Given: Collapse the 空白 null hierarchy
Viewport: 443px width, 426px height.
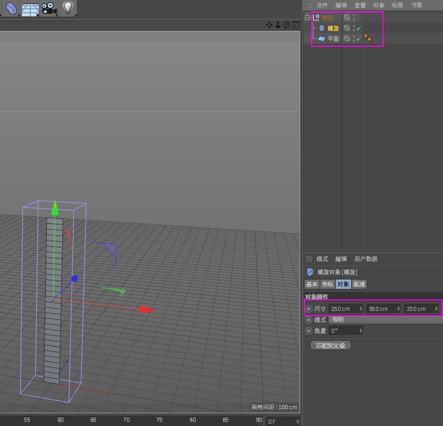Looking at the screenshot, I should (x=306, y=17).
